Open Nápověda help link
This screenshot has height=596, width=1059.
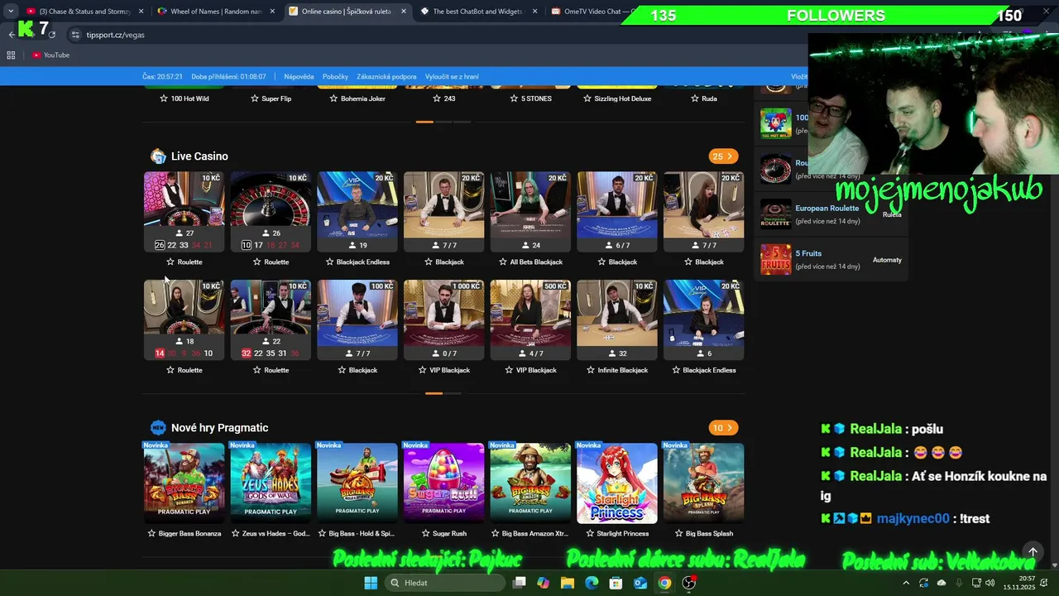(299, 77)
